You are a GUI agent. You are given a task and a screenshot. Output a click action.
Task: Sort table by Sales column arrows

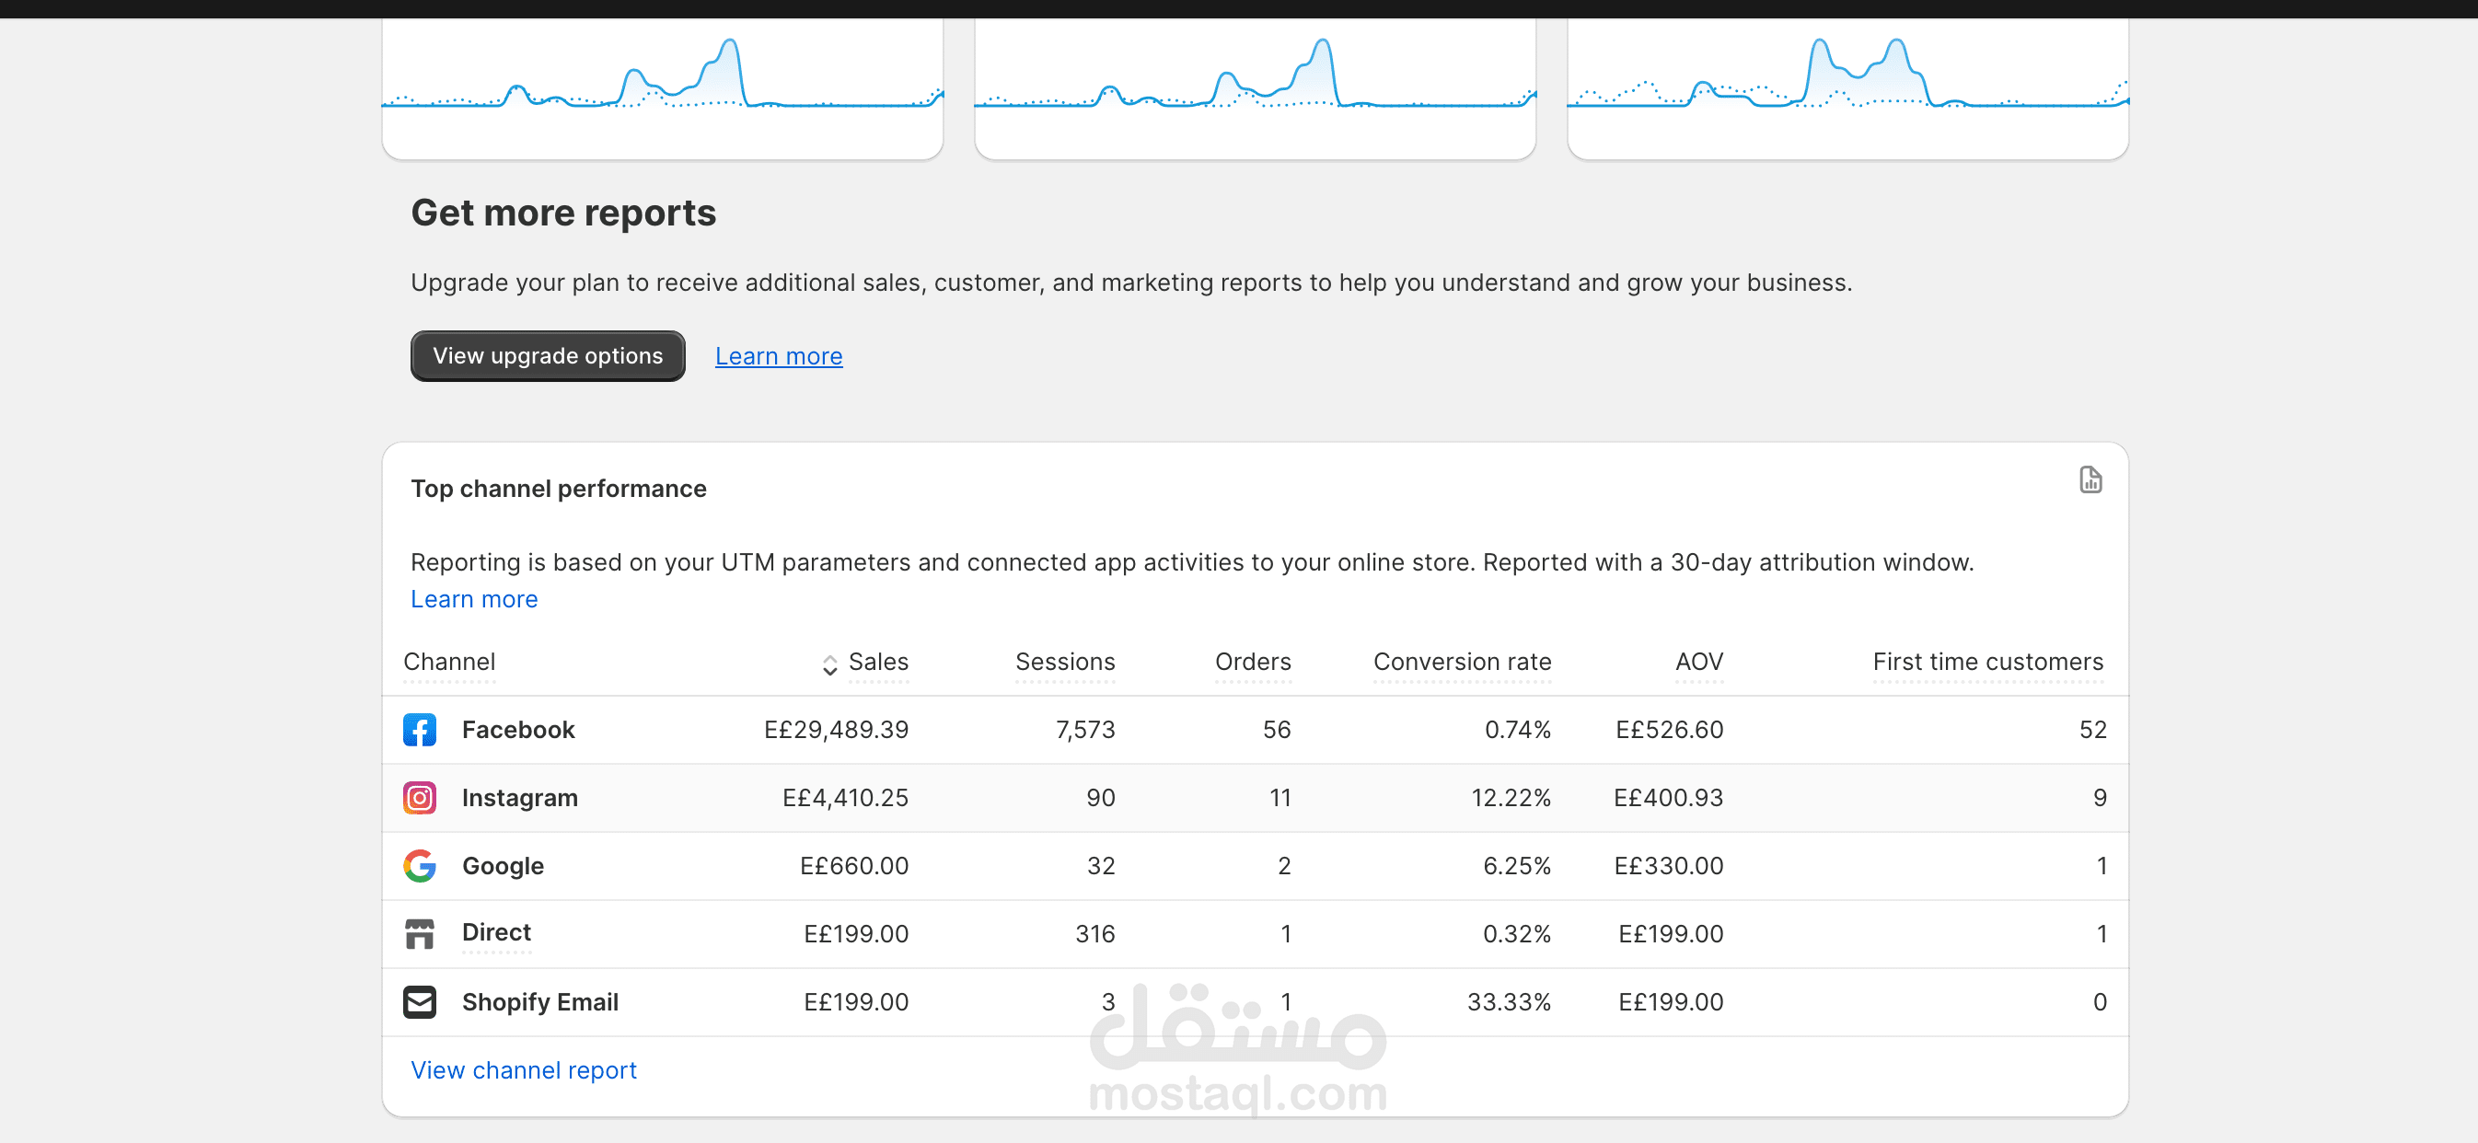tap(829, 664)
